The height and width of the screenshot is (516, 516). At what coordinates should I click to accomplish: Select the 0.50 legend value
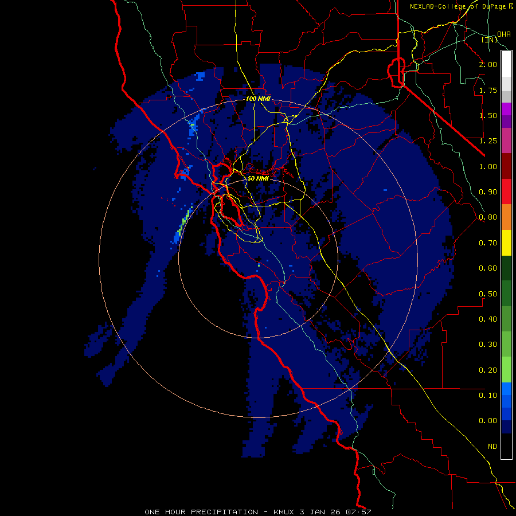[488, 294]
